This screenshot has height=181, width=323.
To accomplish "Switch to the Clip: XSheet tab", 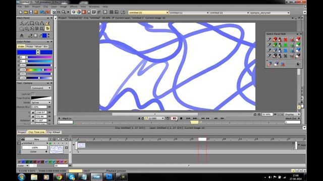I will pyautogui.click(x=53, y=132).
